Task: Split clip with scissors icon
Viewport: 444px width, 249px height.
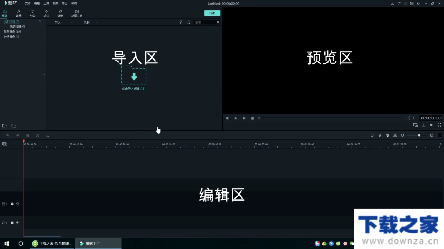Action: (x=37, y=135)
